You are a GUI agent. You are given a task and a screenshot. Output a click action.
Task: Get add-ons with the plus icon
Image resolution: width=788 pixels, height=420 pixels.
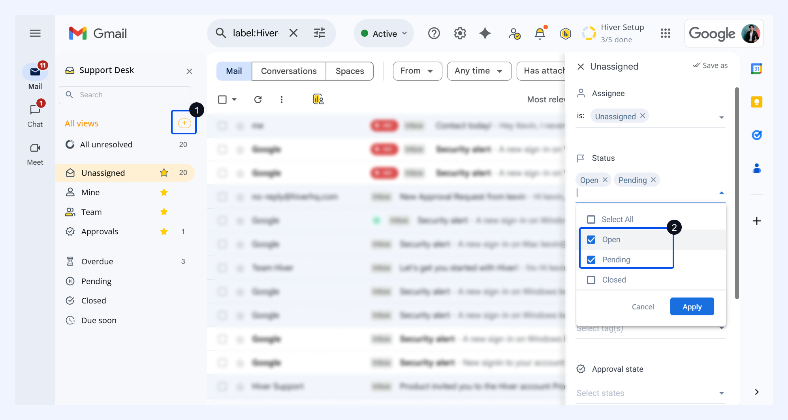click(x=756, y=221)
